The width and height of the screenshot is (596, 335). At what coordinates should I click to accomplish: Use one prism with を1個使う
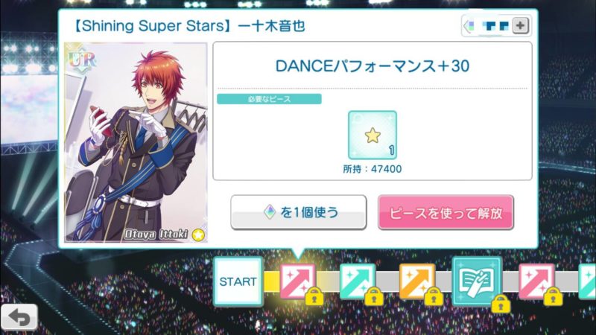pos(299,212)
